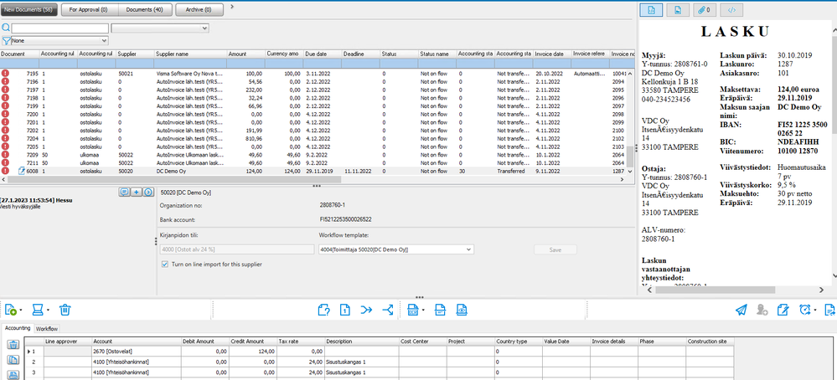Click the copy rows icon beside accounting grid
Image resolution: width=837 pixels, height=380 pixels.
[x=13, y=360]
